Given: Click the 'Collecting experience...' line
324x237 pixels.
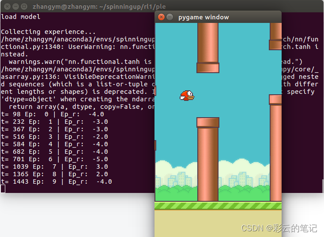Looking at the screenshot, I should (48, 32).
